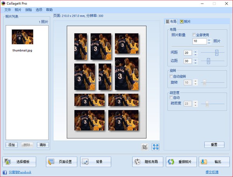
Task: Open the 分享到Facebook link
Action: (20, 172)
